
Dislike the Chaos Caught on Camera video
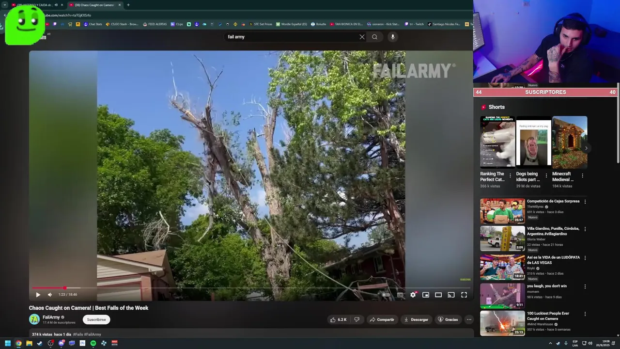pos(357,319)
